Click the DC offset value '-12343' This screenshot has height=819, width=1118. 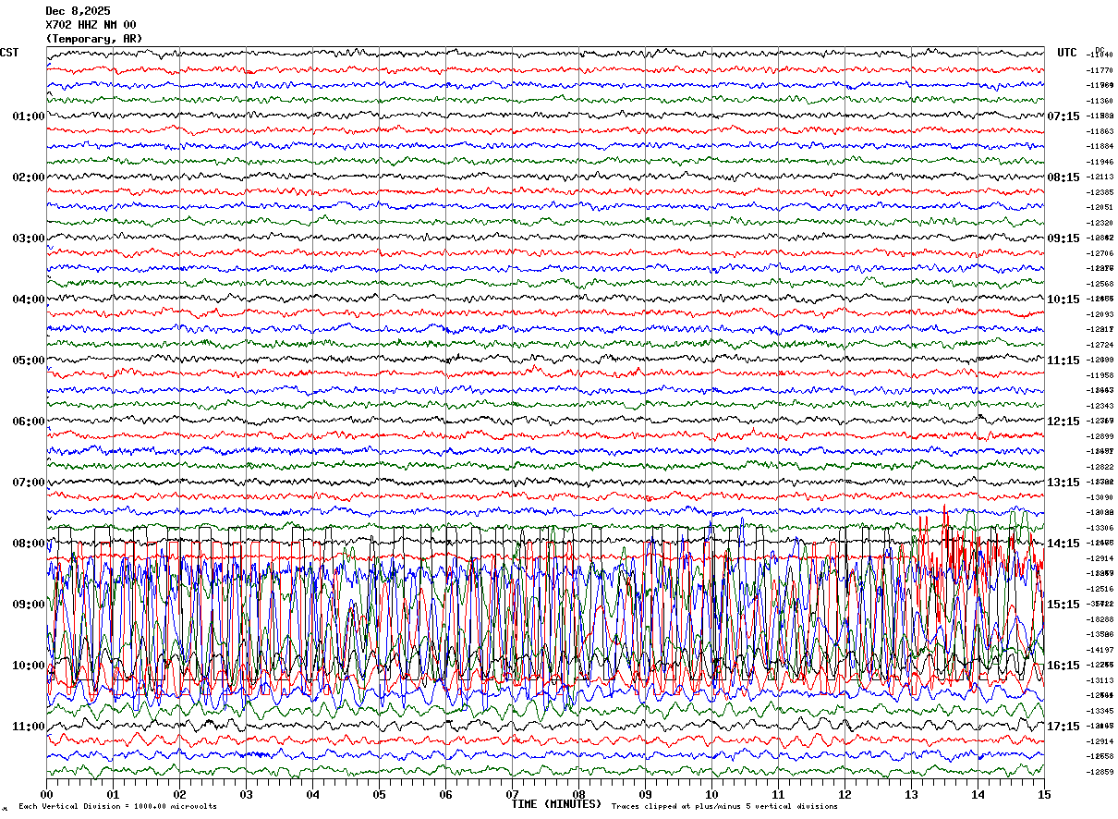(1100, 407)
